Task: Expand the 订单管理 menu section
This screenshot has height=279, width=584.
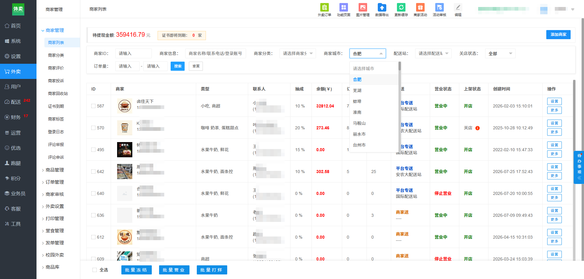Action: pos(53,182)
